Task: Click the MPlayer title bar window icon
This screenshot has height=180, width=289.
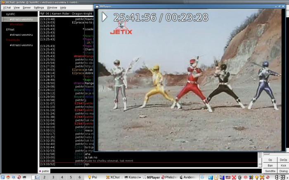Action: click(x=97, y=7)
